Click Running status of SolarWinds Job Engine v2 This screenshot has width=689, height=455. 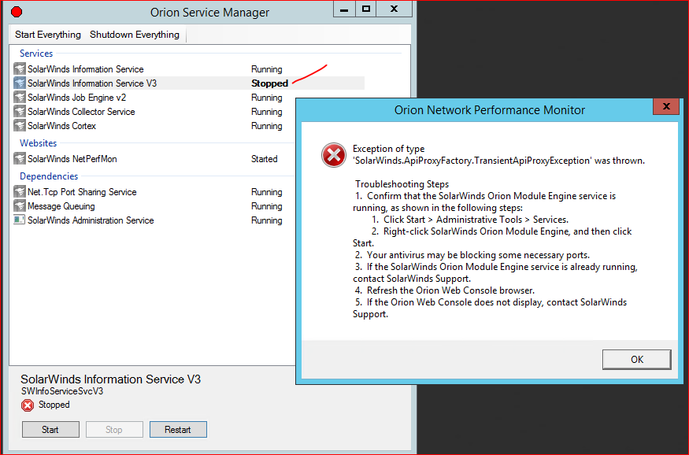267,98
